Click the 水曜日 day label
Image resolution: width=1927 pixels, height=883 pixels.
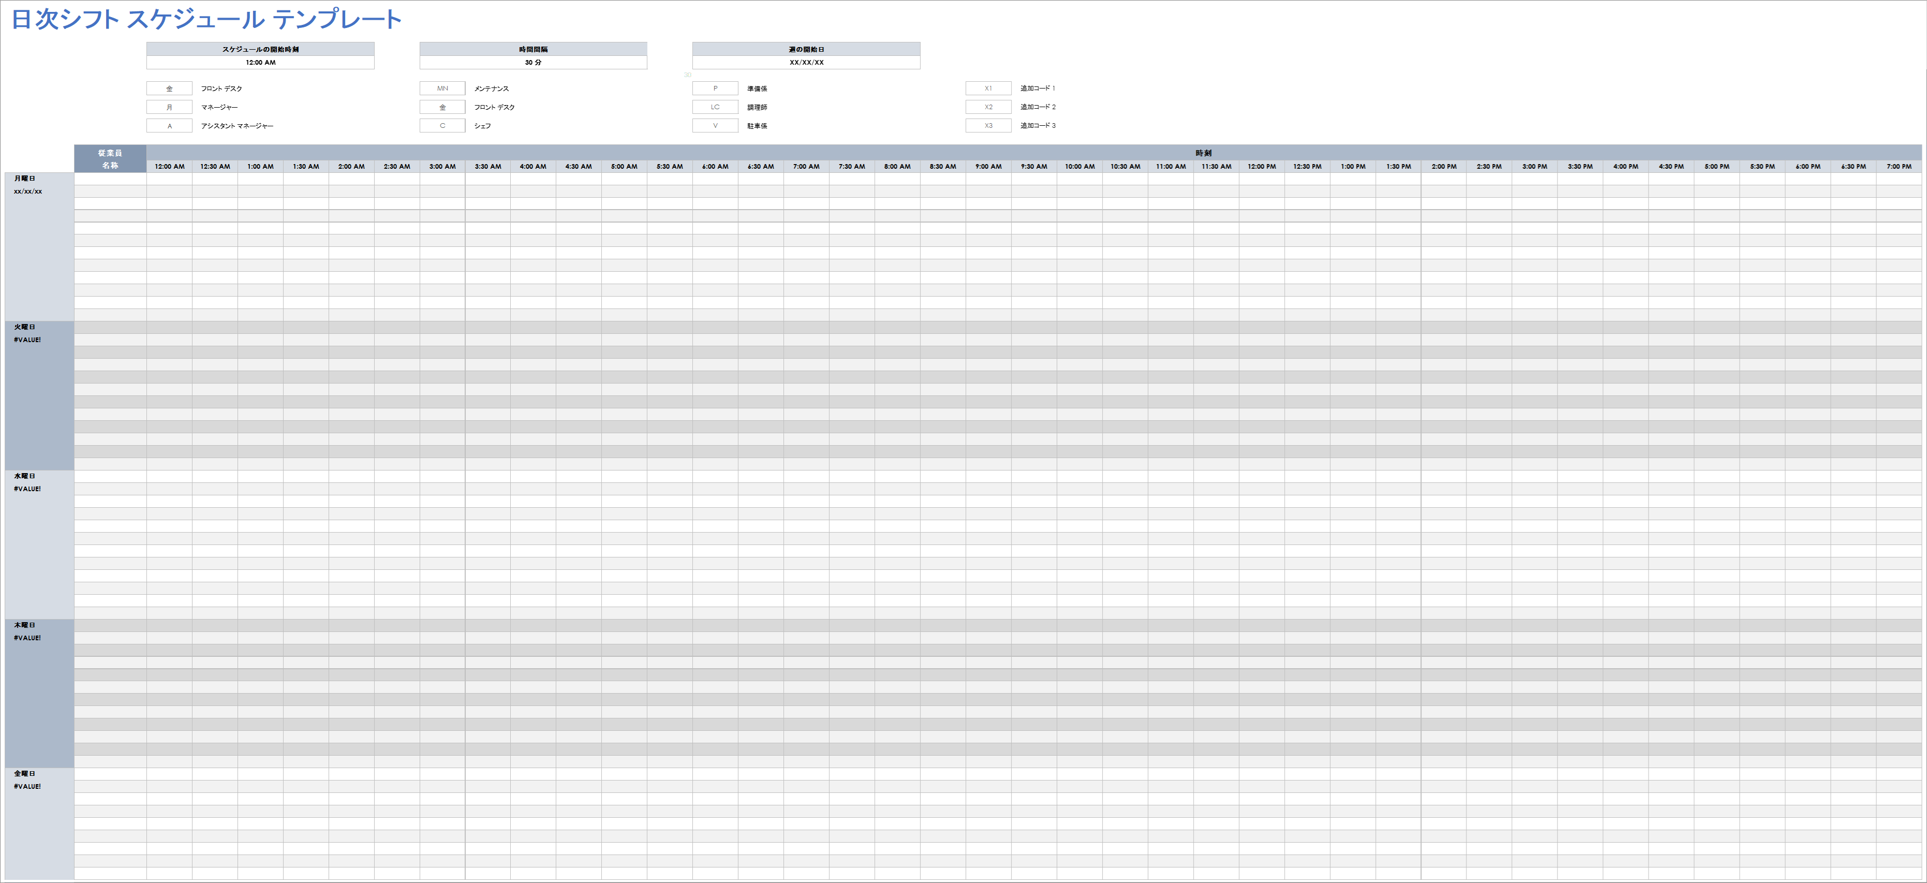click(x=25, y=476)
